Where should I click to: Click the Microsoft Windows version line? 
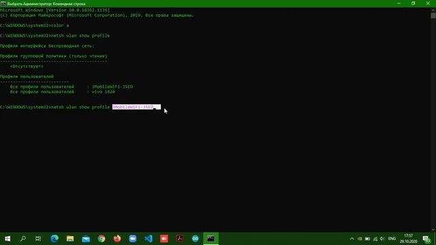[x=54, y=10]
